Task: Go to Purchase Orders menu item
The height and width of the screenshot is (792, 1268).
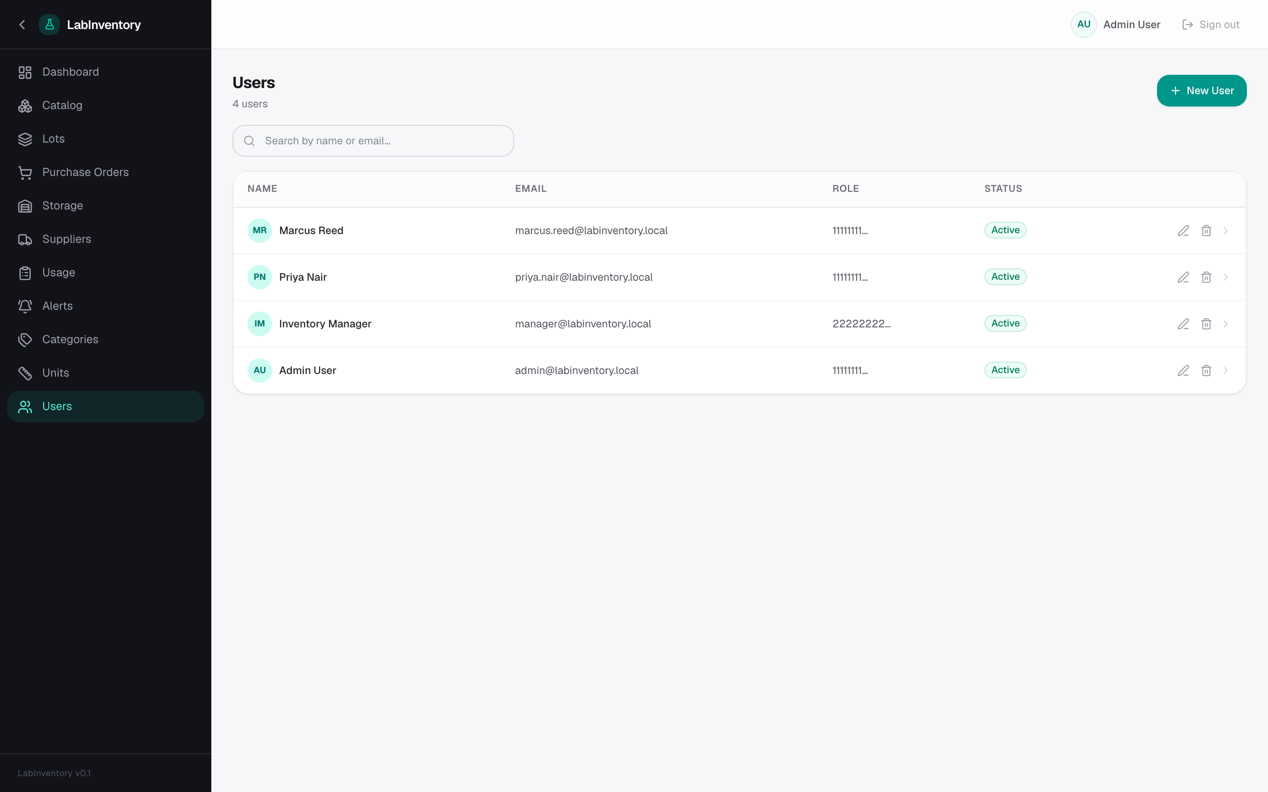Action: (105, 172)
